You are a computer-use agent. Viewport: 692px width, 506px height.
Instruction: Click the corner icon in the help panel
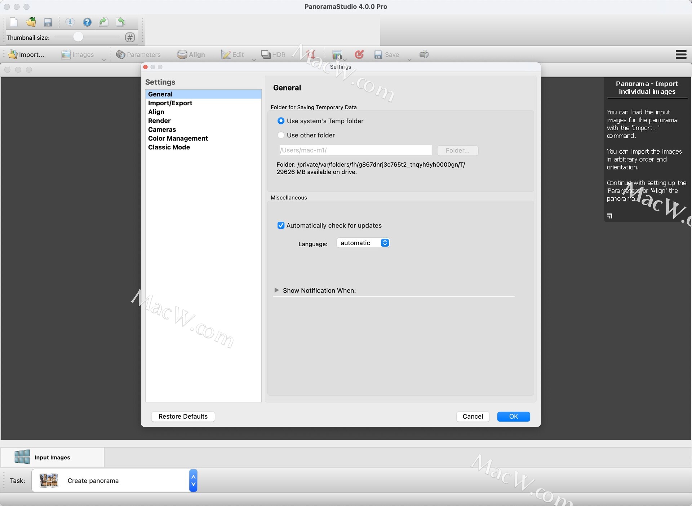point(609,216)
